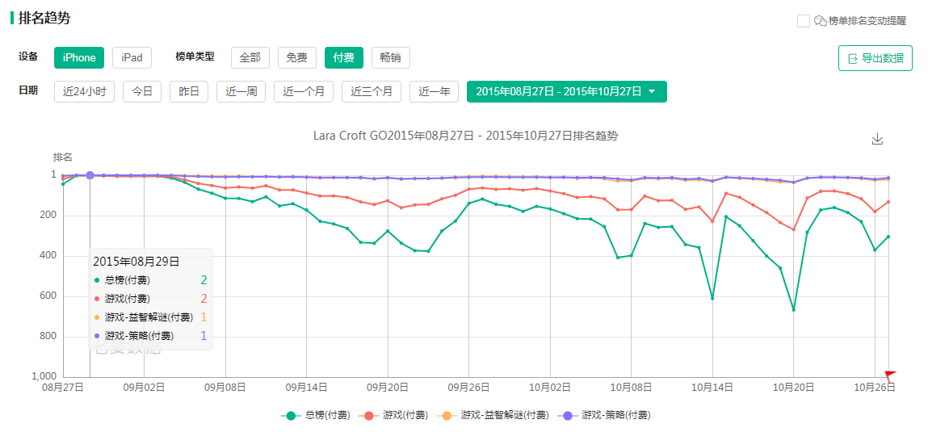
Task: Choose 全部 chart type
Action: (250, 57)
